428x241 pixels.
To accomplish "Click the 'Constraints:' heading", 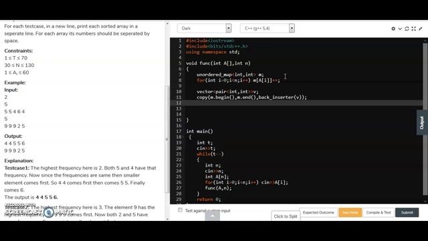I will pos(19,51).
